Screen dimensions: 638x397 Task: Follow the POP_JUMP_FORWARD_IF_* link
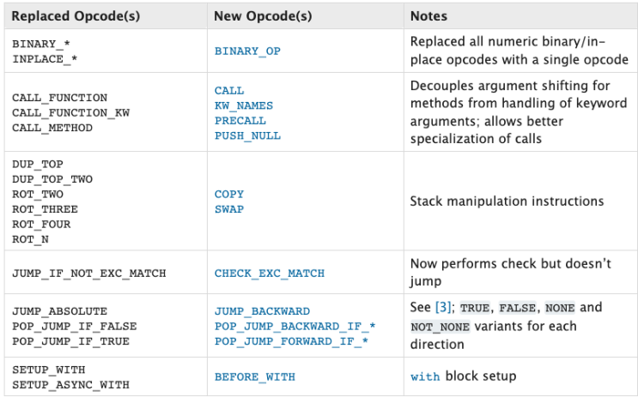click(x=291, y=341)
